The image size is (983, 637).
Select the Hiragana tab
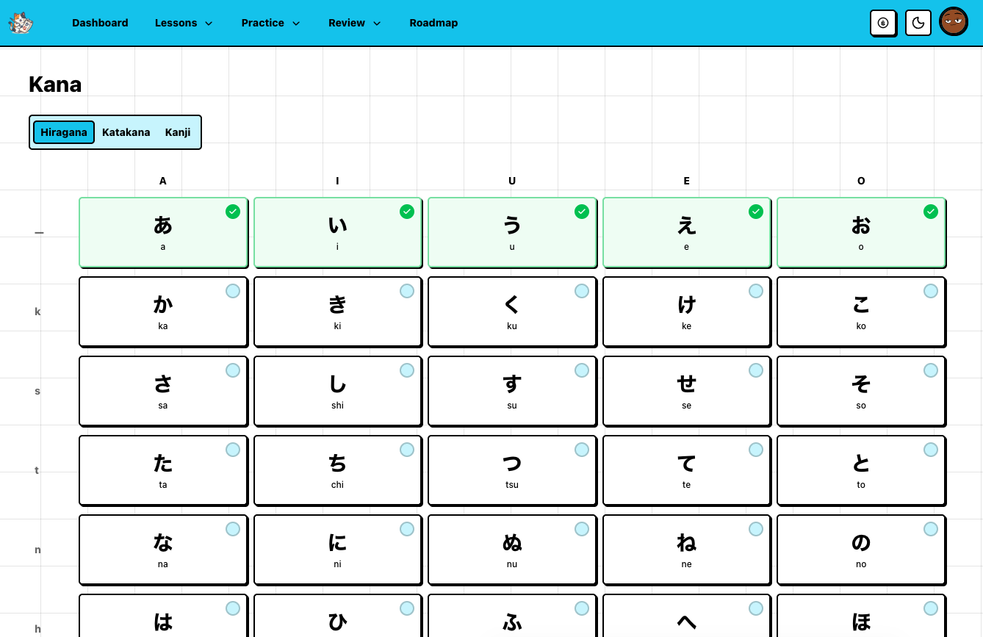click(64, 132)
